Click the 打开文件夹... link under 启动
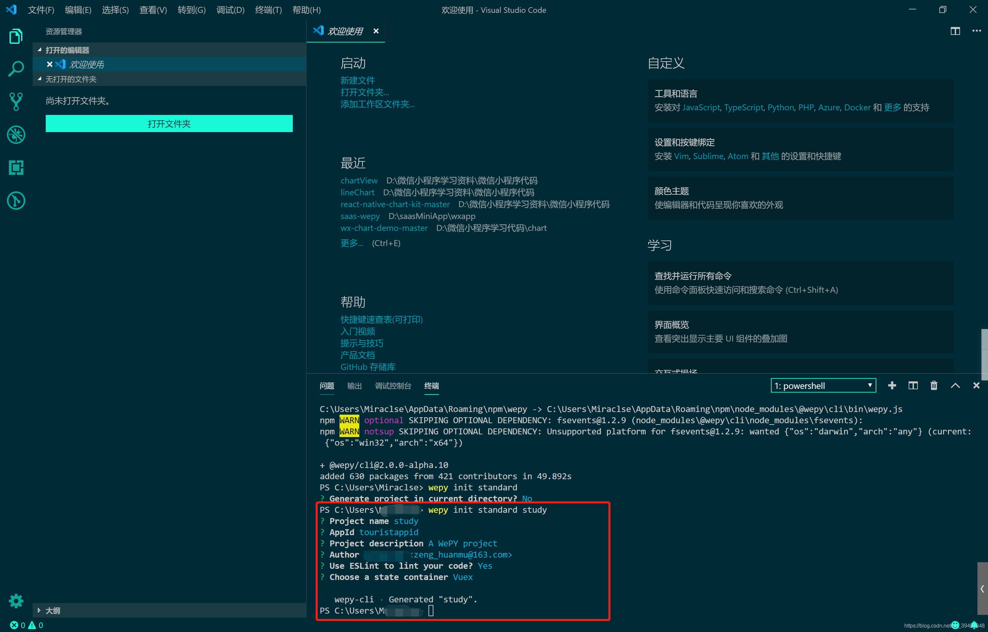This screenshot has width=988, height=632. 364,92
